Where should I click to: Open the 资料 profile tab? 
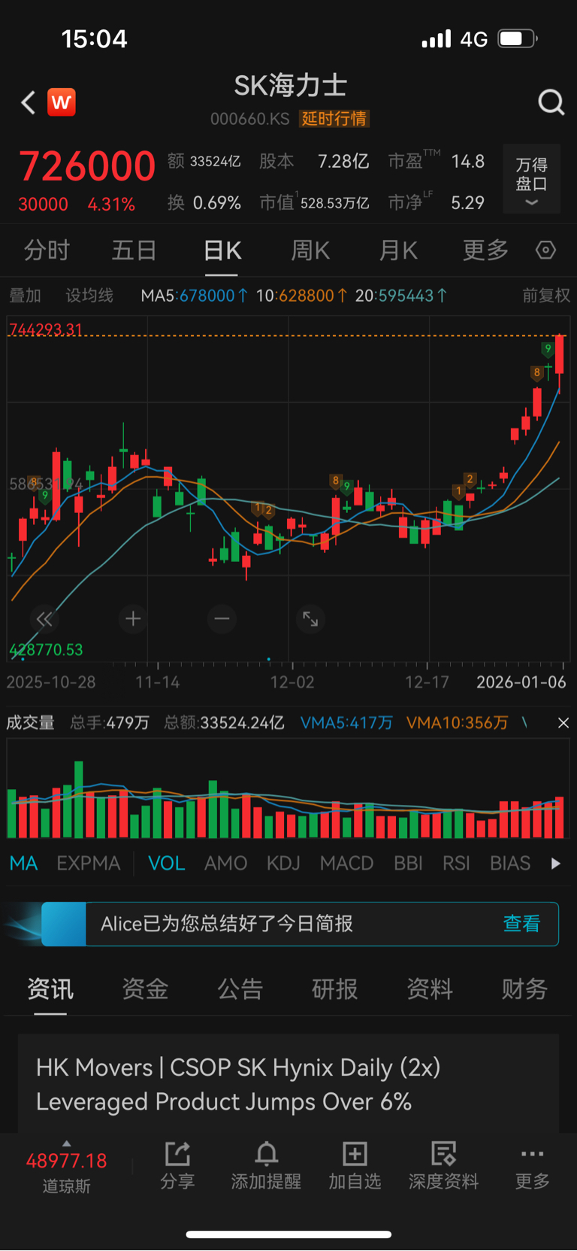point(429,989)
